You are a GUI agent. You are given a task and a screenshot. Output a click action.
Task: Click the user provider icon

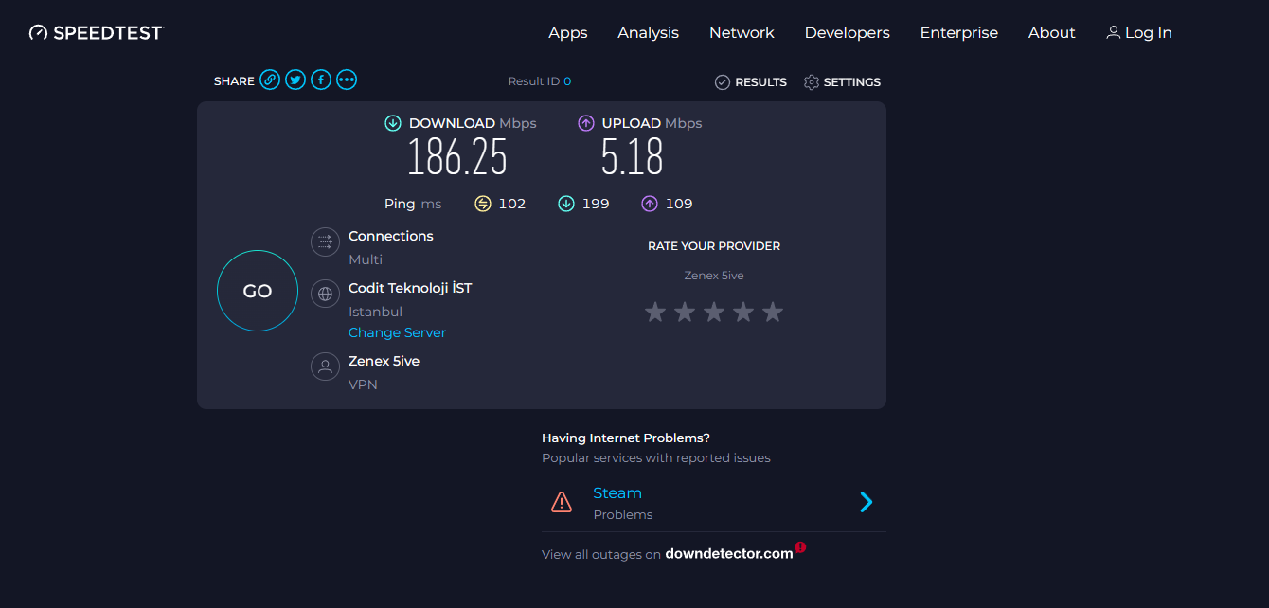(325, 367)
